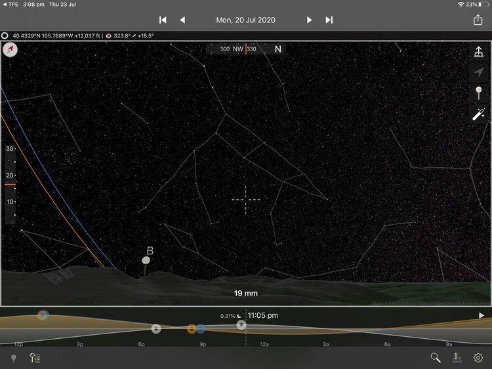
Task: Jump to next event with skip-forward arrow
Action: coord(329,20)
